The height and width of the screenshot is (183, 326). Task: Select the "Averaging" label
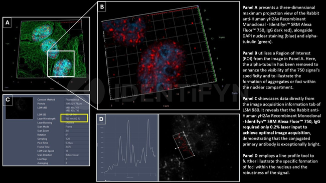click(x=43, y=163)
